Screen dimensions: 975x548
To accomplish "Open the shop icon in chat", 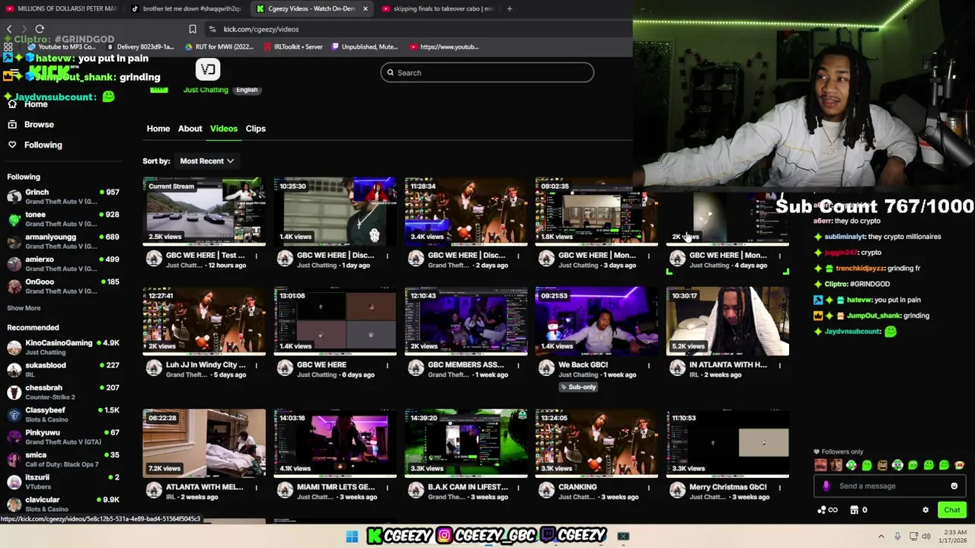I will [855, 510].
